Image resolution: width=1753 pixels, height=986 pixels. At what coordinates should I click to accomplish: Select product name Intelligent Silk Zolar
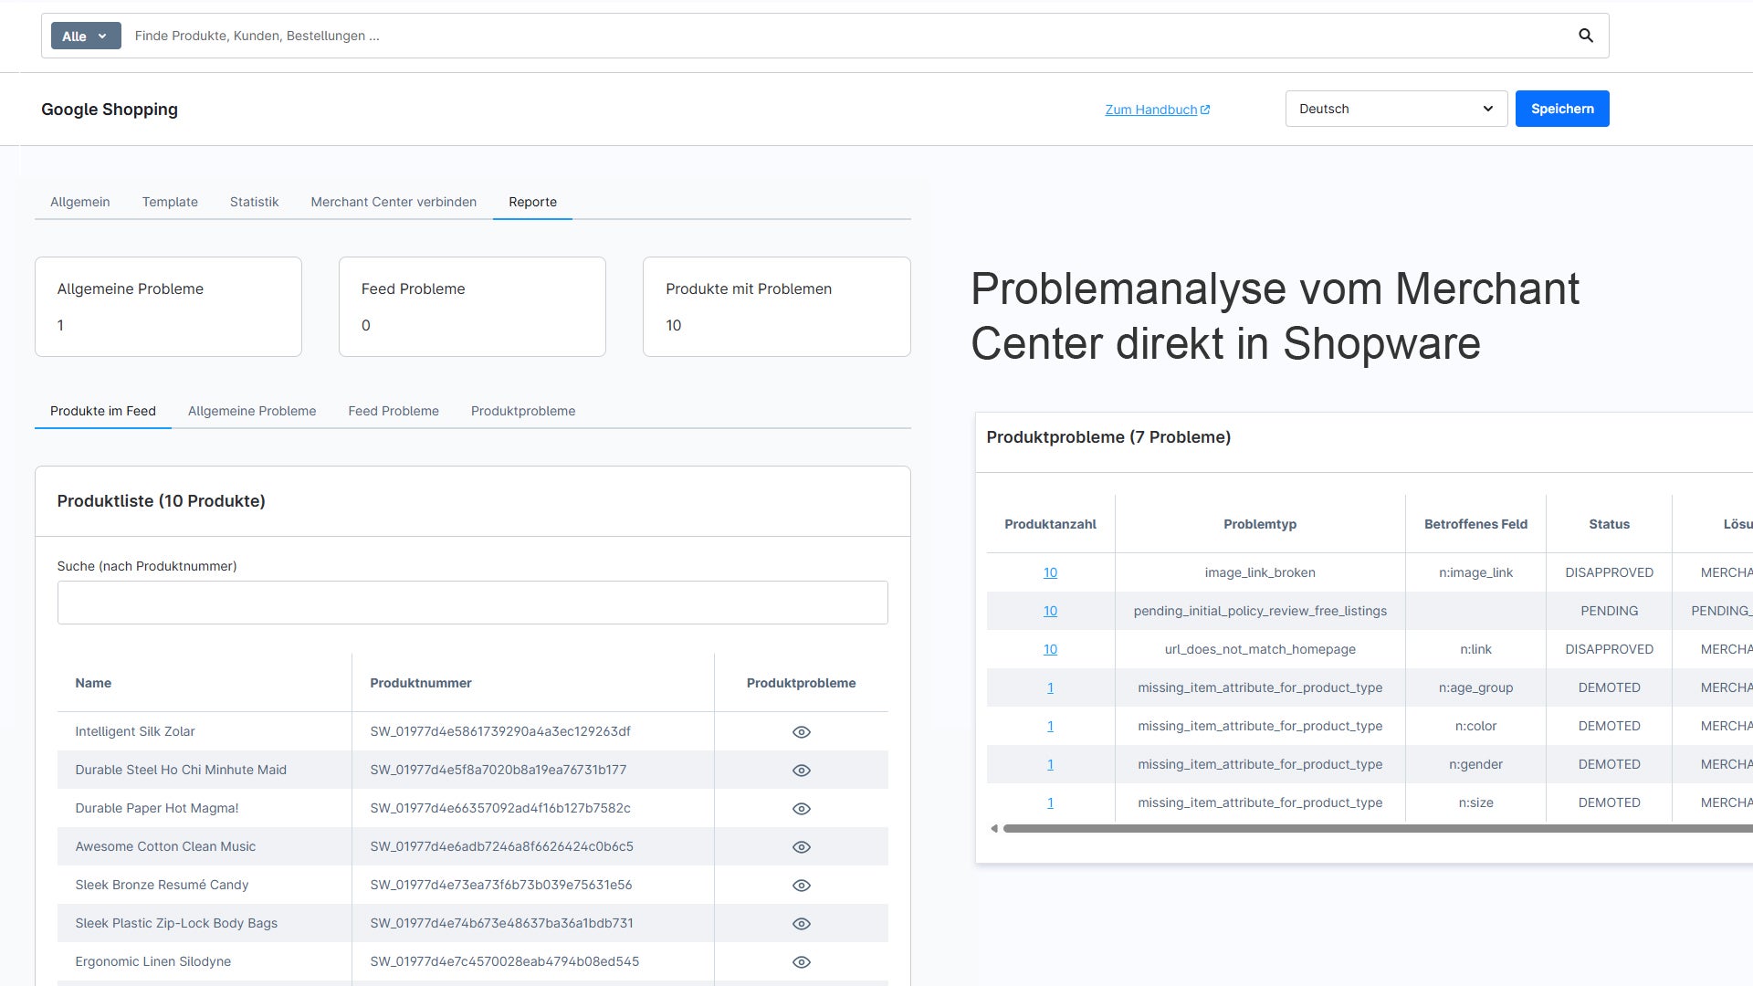135,731
